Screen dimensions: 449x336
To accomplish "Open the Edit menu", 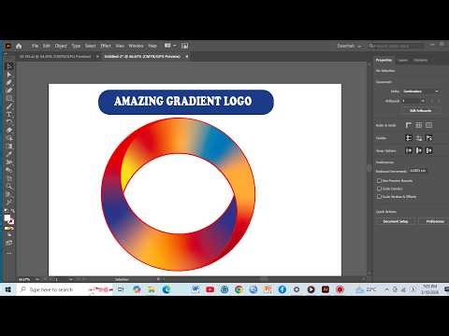I will point(47,46).
